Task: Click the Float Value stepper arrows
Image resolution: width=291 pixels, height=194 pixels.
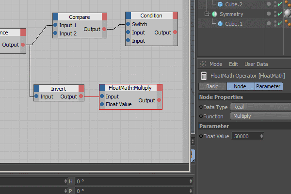Action: click(x=261, y=136)
